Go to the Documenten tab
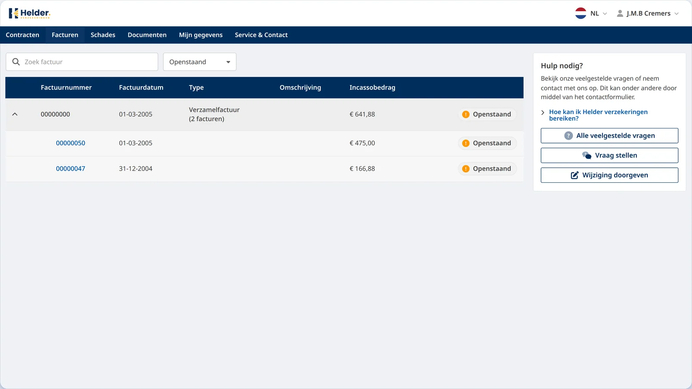Viewport: 692px width, 389px height. click(x=147, y=35)
